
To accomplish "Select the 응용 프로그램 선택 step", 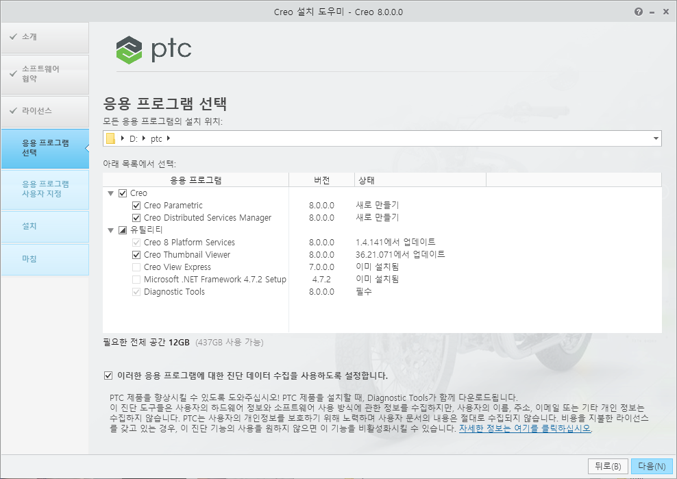I will [45, 148].
